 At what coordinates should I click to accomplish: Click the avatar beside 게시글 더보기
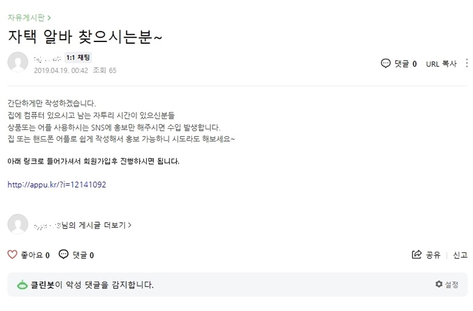[18, 225]
